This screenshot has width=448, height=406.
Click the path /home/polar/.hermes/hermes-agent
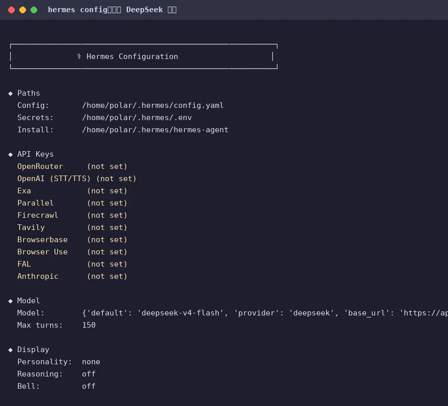[x=155, y=130]
